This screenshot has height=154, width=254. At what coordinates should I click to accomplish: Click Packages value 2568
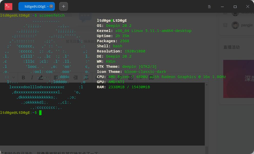125,41
